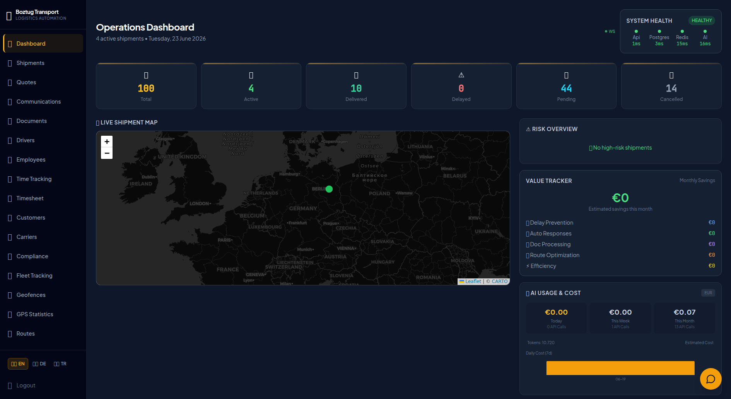
Task: Select the Timesheet menu item
Action: coord(43,198)
